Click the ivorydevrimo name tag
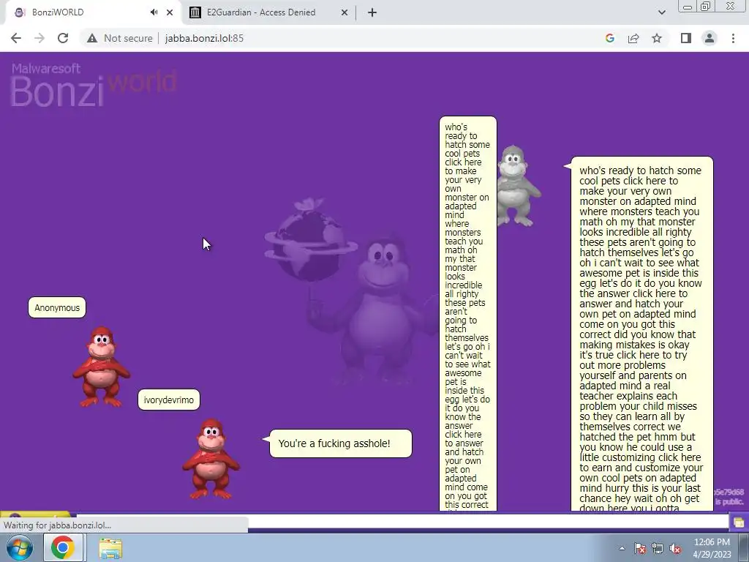 point(169,400)
